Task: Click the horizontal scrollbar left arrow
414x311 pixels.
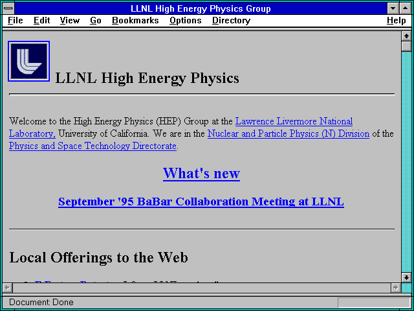Action: tap(7, 288)
